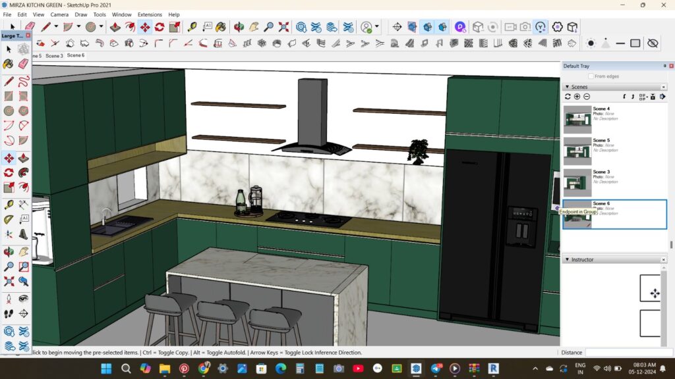Viewport: 675px width, 379px height.
Task: Select the Freehand tool in Large Tool Set
Action: (x=24, y=81)
